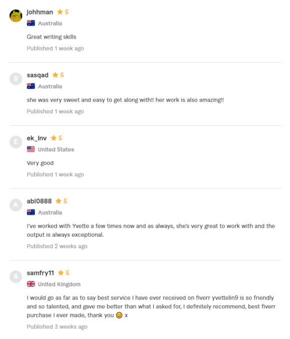Click the star icon beside ek_inv

point(54,138)
